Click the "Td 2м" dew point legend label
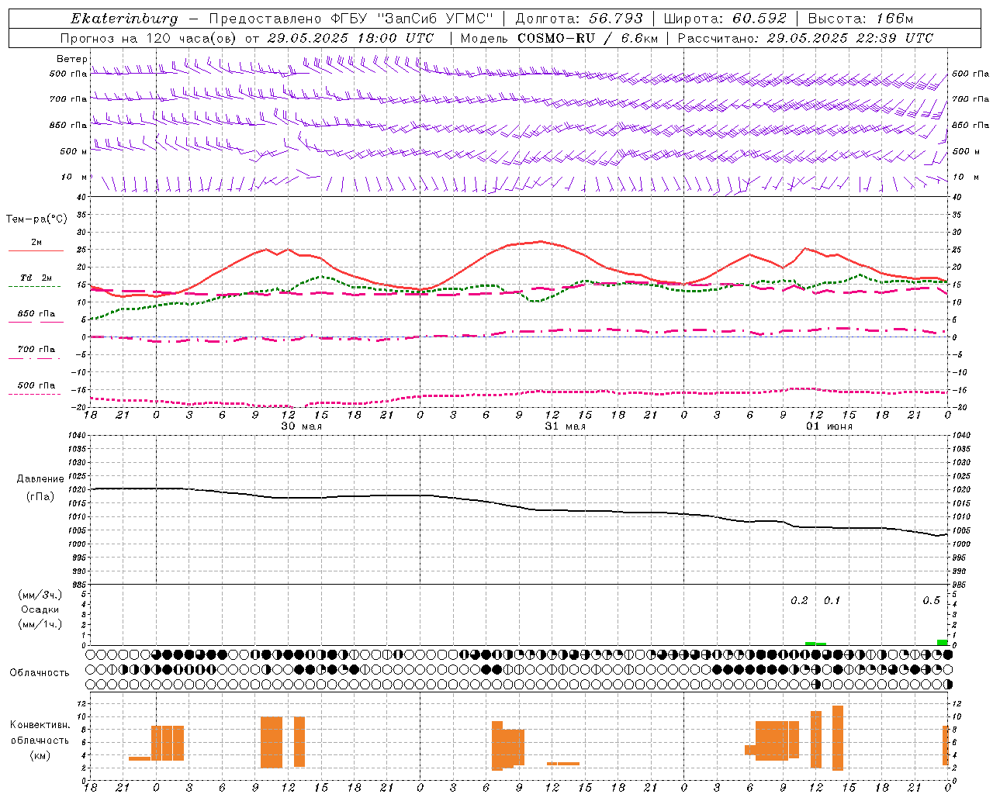The width and height of the screenshot is (993, 794). coord(36,278)
